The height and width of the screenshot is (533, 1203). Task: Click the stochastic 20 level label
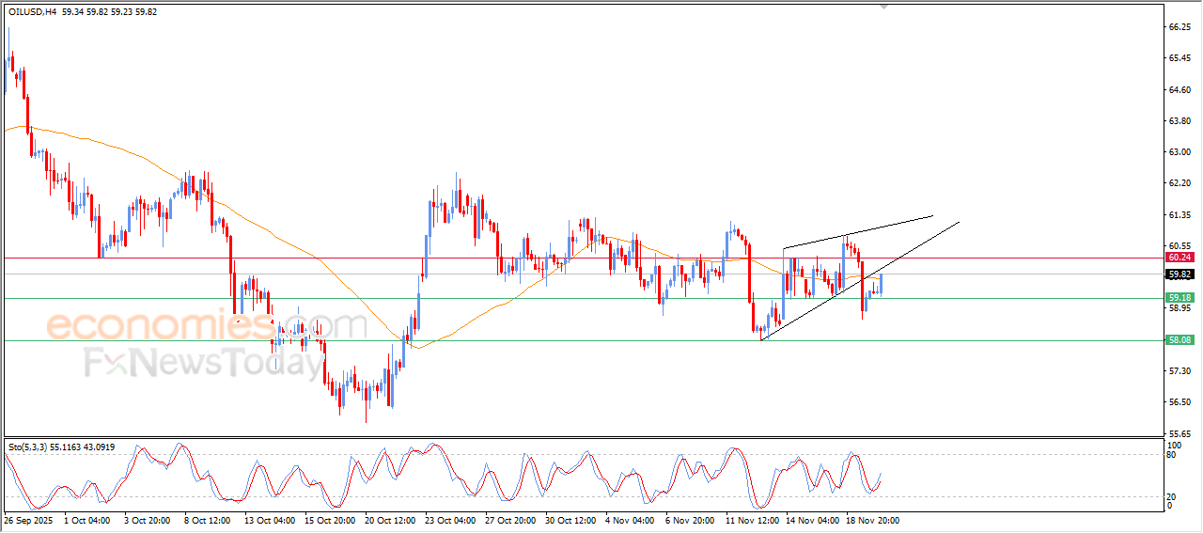tap(1172, 495)
